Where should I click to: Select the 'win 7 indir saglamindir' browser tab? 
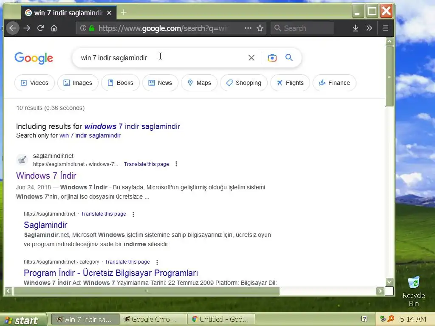tap(69, 13)
